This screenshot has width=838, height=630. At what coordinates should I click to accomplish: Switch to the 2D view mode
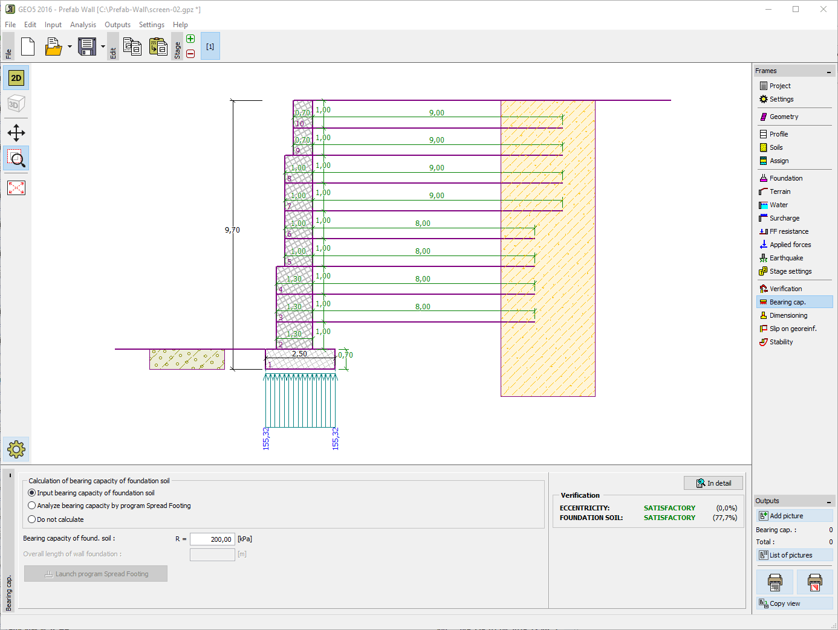point(16,78)
